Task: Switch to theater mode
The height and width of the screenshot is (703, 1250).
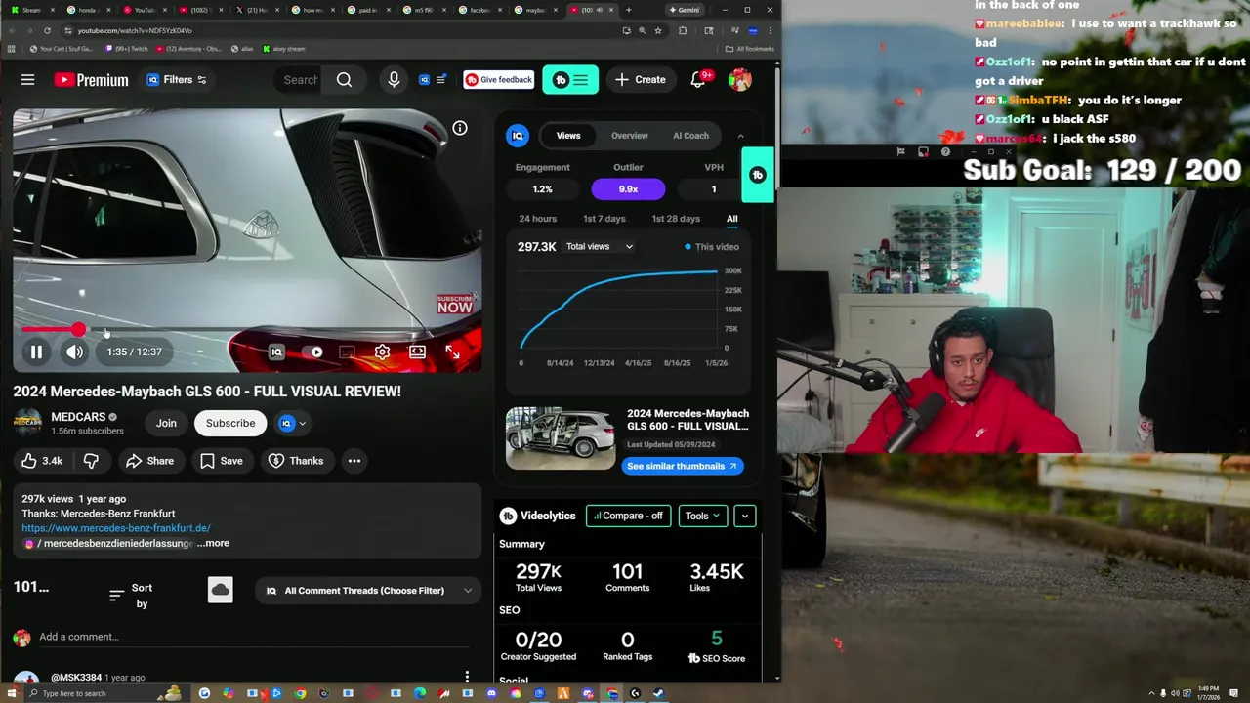Action: pos(417,351)
